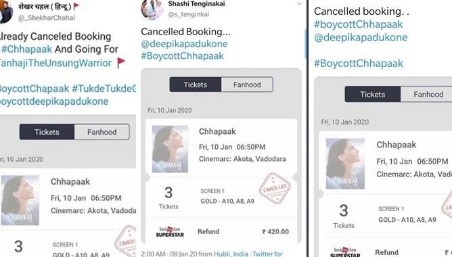Select Tickets segment in middle tweet
This screenshot has height=257, width=452.
(196, 85)
